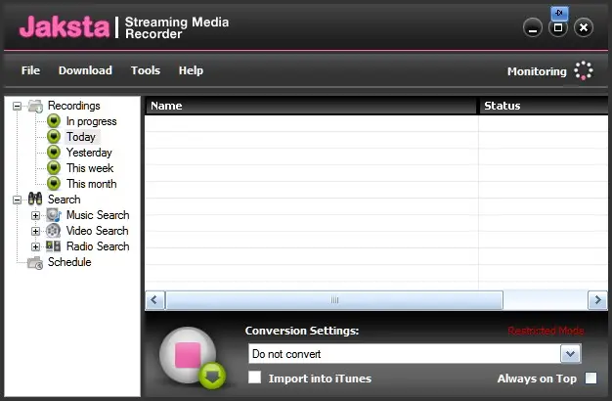The height and width of the screenshot is (401, 612).
Task: Click the Monitoring status label
Action: 537,71
